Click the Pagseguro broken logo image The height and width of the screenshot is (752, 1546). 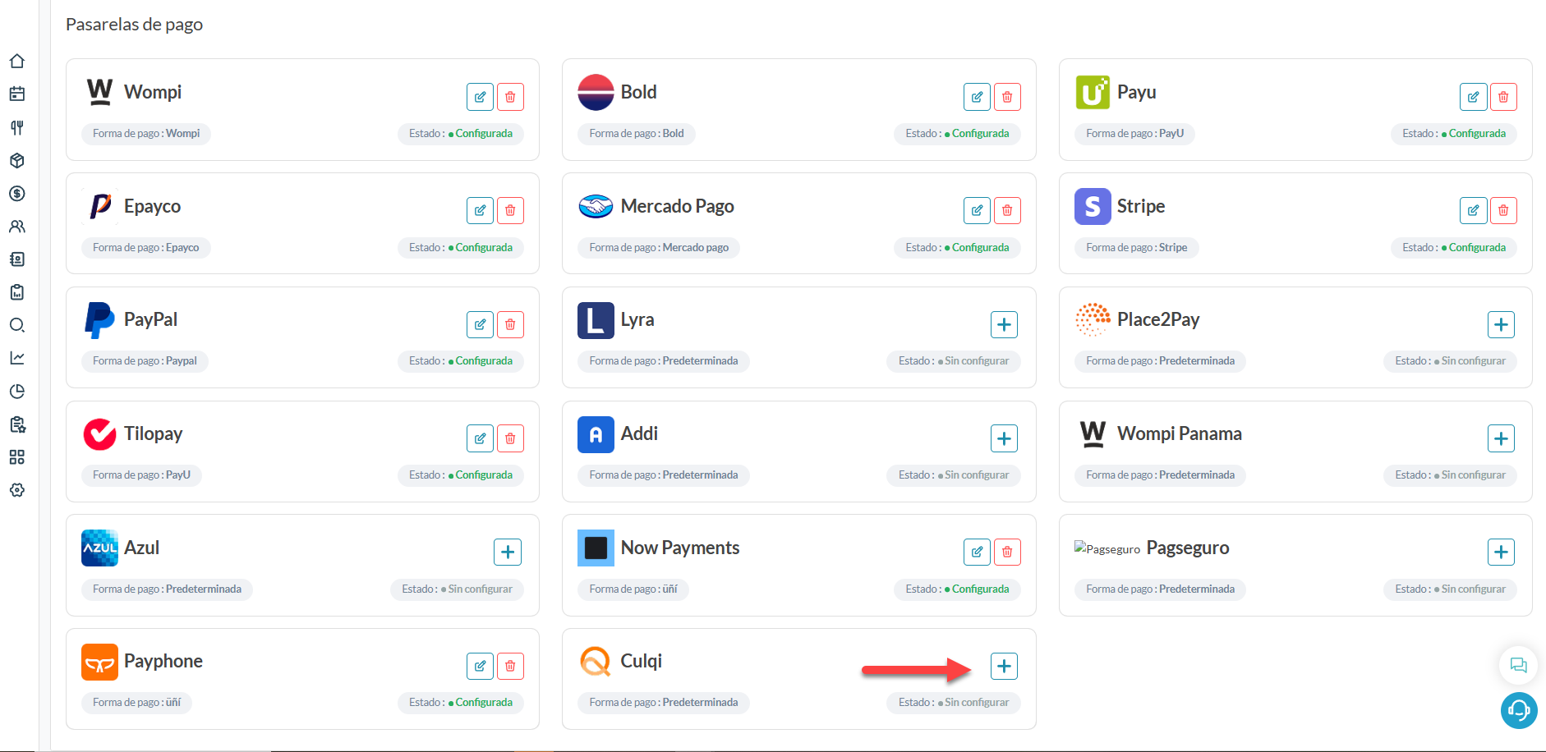[1107, 548]
